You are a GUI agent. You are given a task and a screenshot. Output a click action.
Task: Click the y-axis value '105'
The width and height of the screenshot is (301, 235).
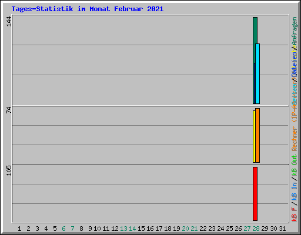[9, 170]
